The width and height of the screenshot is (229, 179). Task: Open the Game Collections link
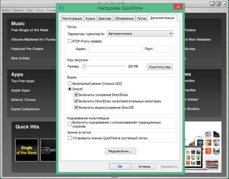click(25, 109)
